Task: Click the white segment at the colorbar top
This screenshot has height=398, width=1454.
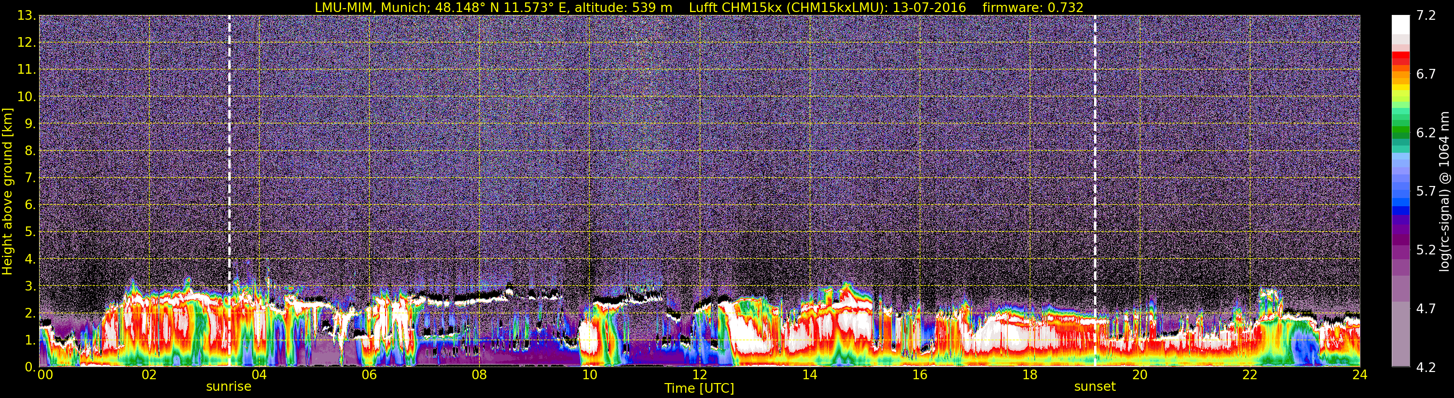Action: point(1400,25)
